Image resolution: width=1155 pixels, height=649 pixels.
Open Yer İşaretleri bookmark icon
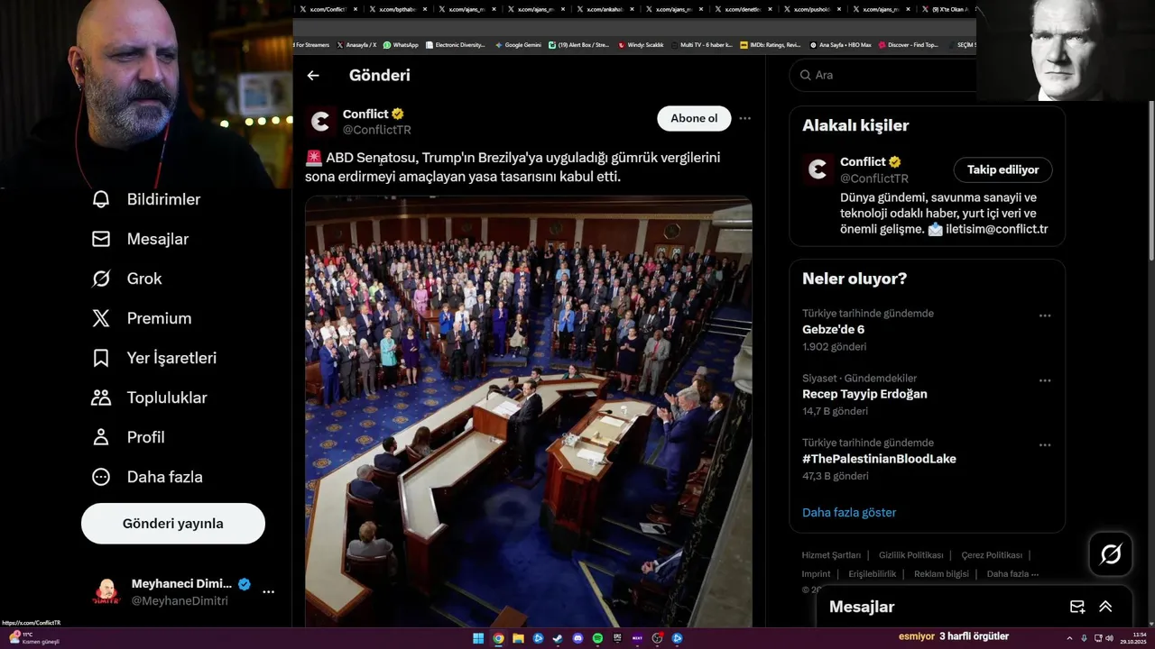pyautogui.click(x=101, y=358)
